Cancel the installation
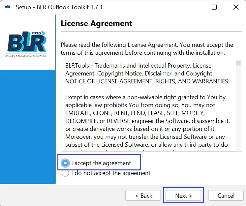The height and width of the screenshot is (206, 246). tap(226, 195)
